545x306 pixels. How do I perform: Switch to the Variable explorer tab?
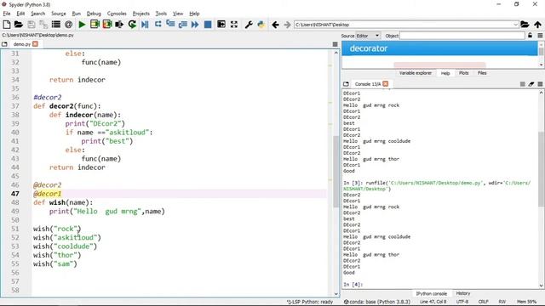click(x=415, y=73)
